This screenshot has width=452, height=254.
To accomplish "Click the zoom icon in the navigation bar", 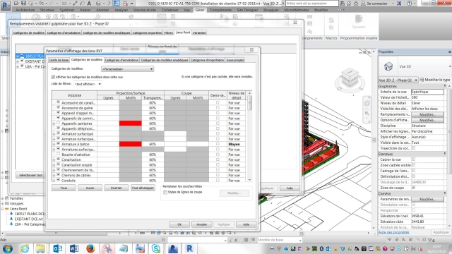I will coord(367,114).
